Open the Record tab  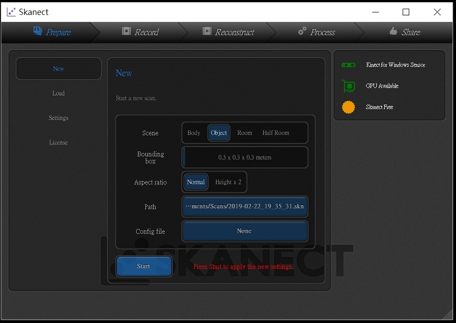point(140,32)
